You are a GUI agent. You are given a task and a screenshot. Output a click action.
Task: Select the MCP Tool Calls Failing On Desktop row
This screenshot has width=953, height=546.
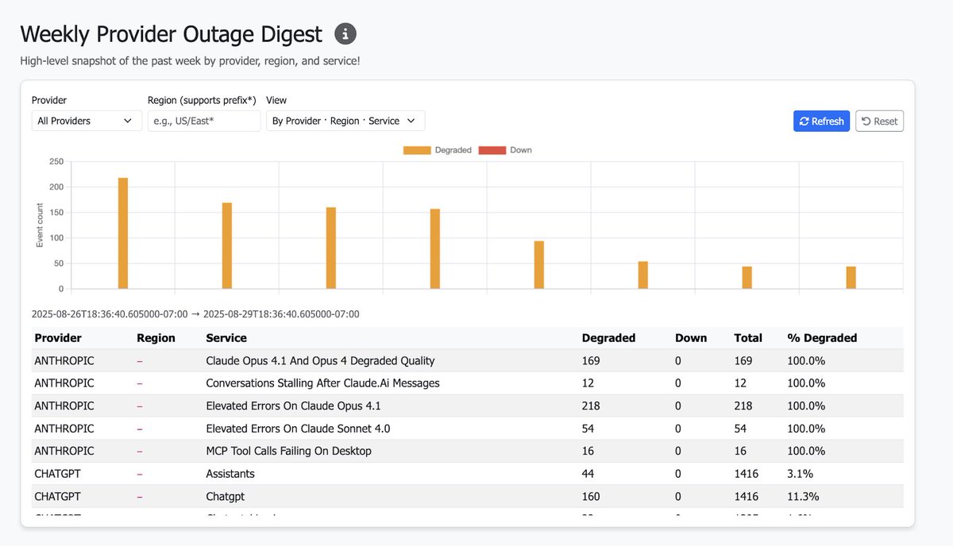coord(468,451)
